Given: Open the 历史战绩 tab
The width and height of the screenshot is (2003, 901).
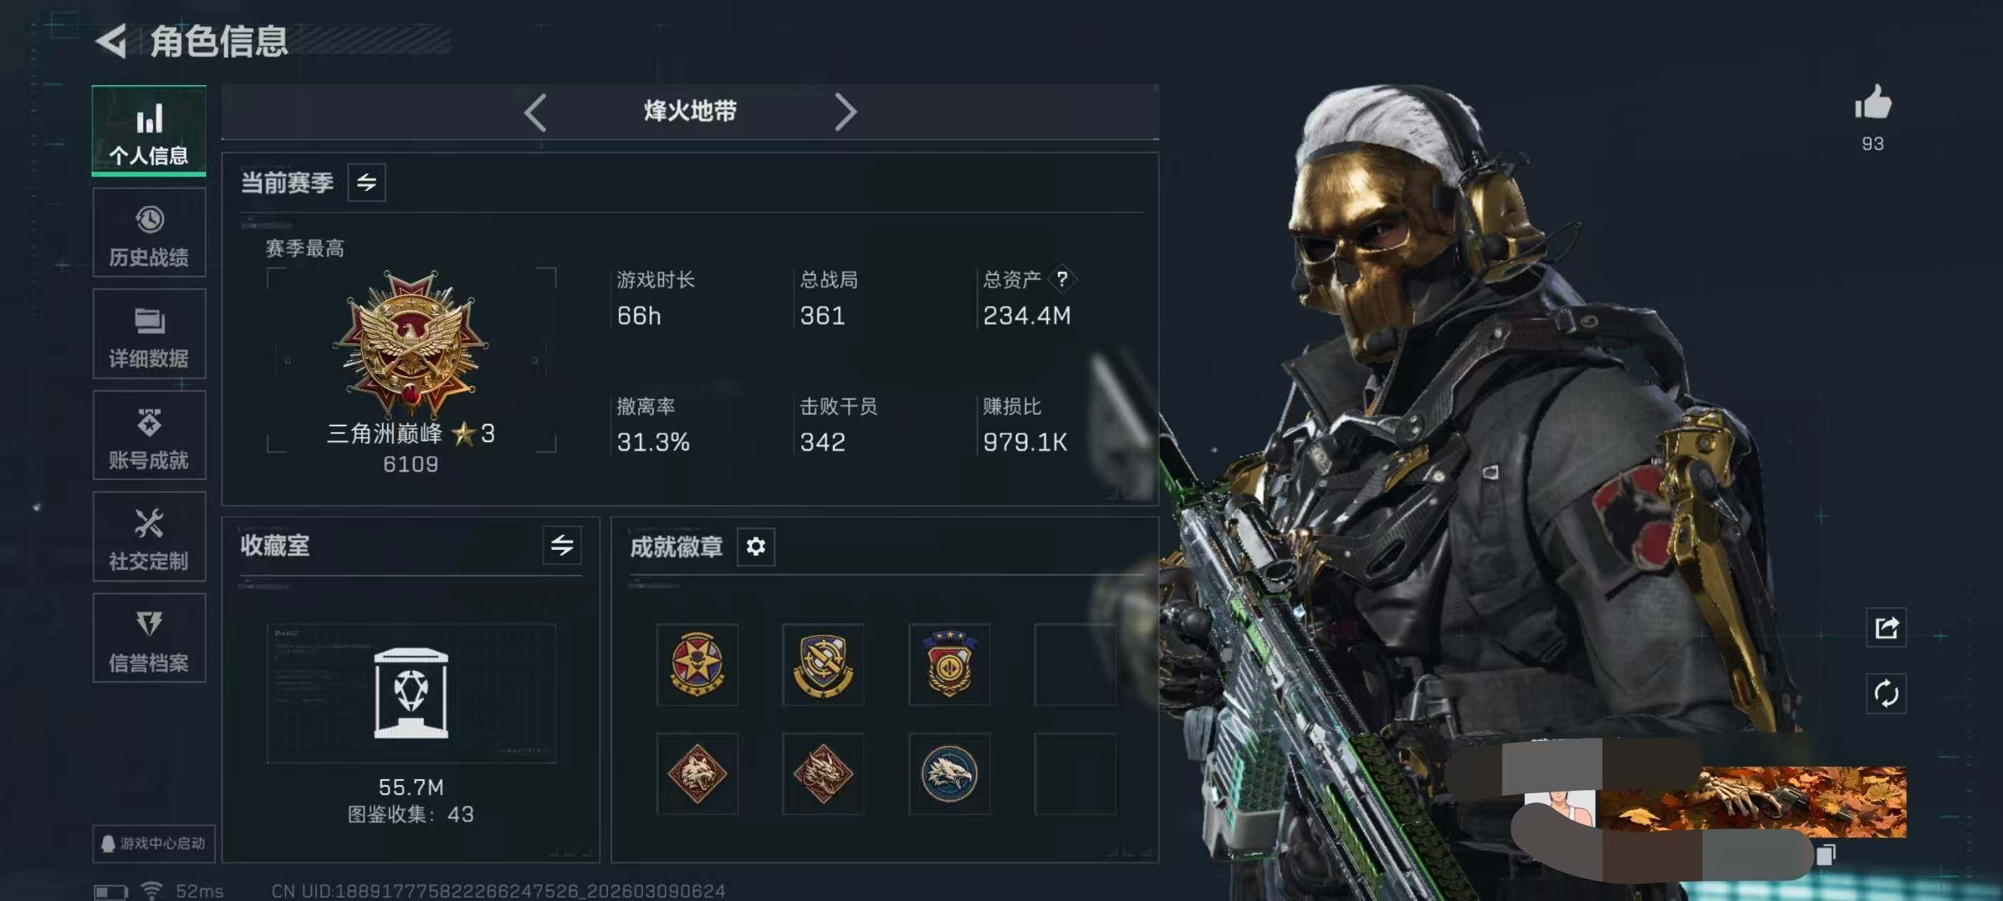Looking at the screenshot, I should [150, 232].
